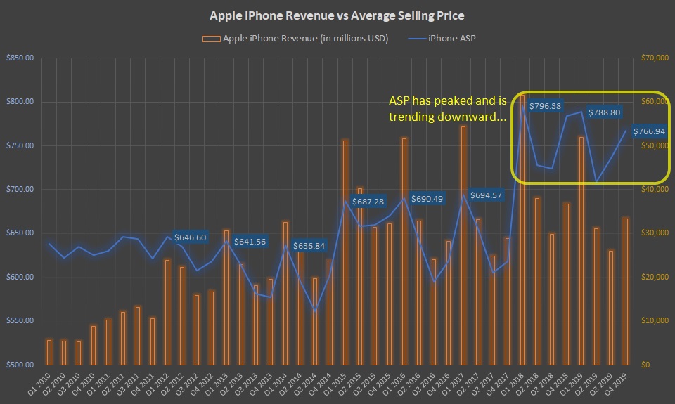Select the $694.57 data label
The width and height of the screenshot is (675, 404).
coord(485,195)
